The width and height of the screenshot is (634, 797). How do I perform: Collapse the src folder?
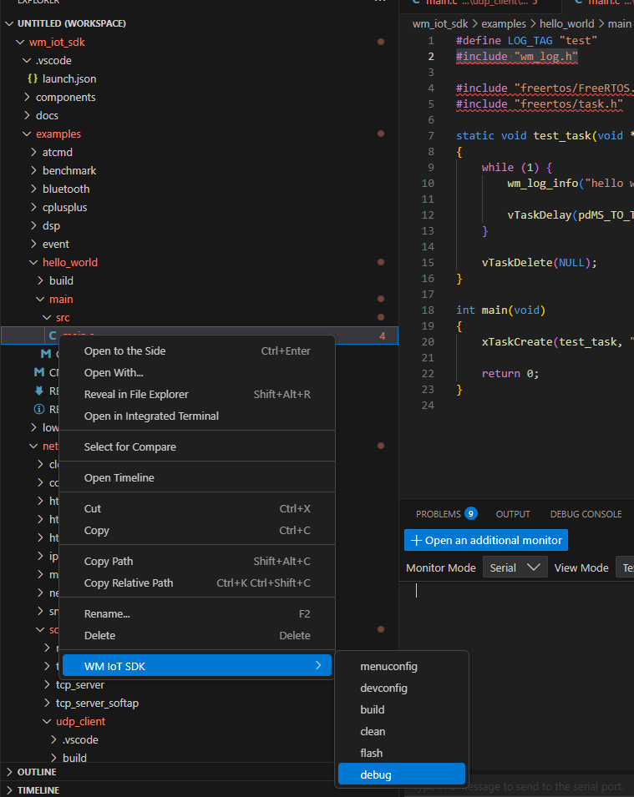(x=47, y=317)
